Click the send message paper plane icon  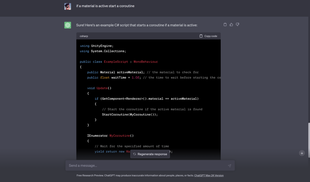click(229, 166)
